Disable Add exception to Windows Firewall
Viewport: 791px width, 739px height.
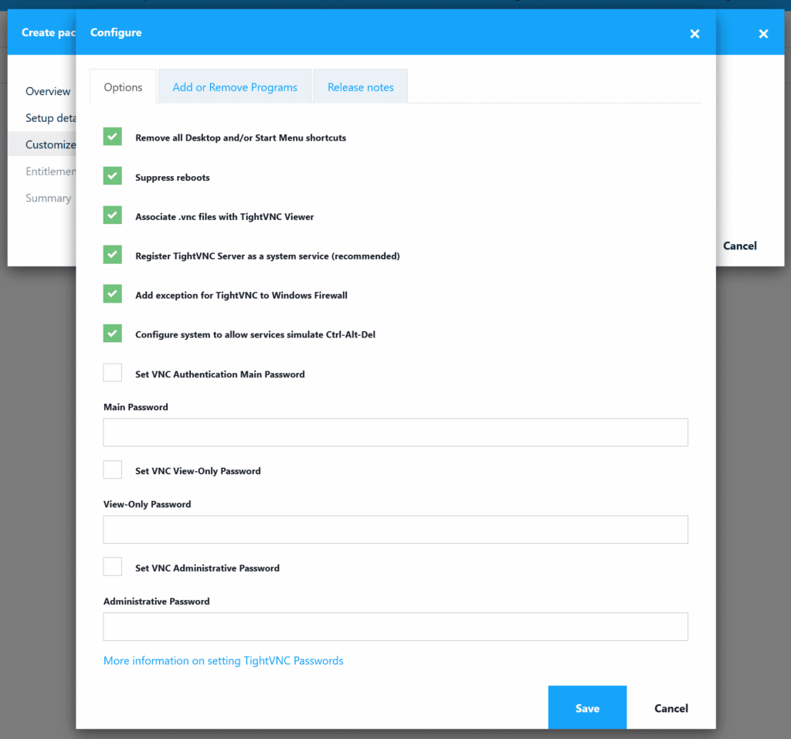pyautogui.click(x=113, y=294)
